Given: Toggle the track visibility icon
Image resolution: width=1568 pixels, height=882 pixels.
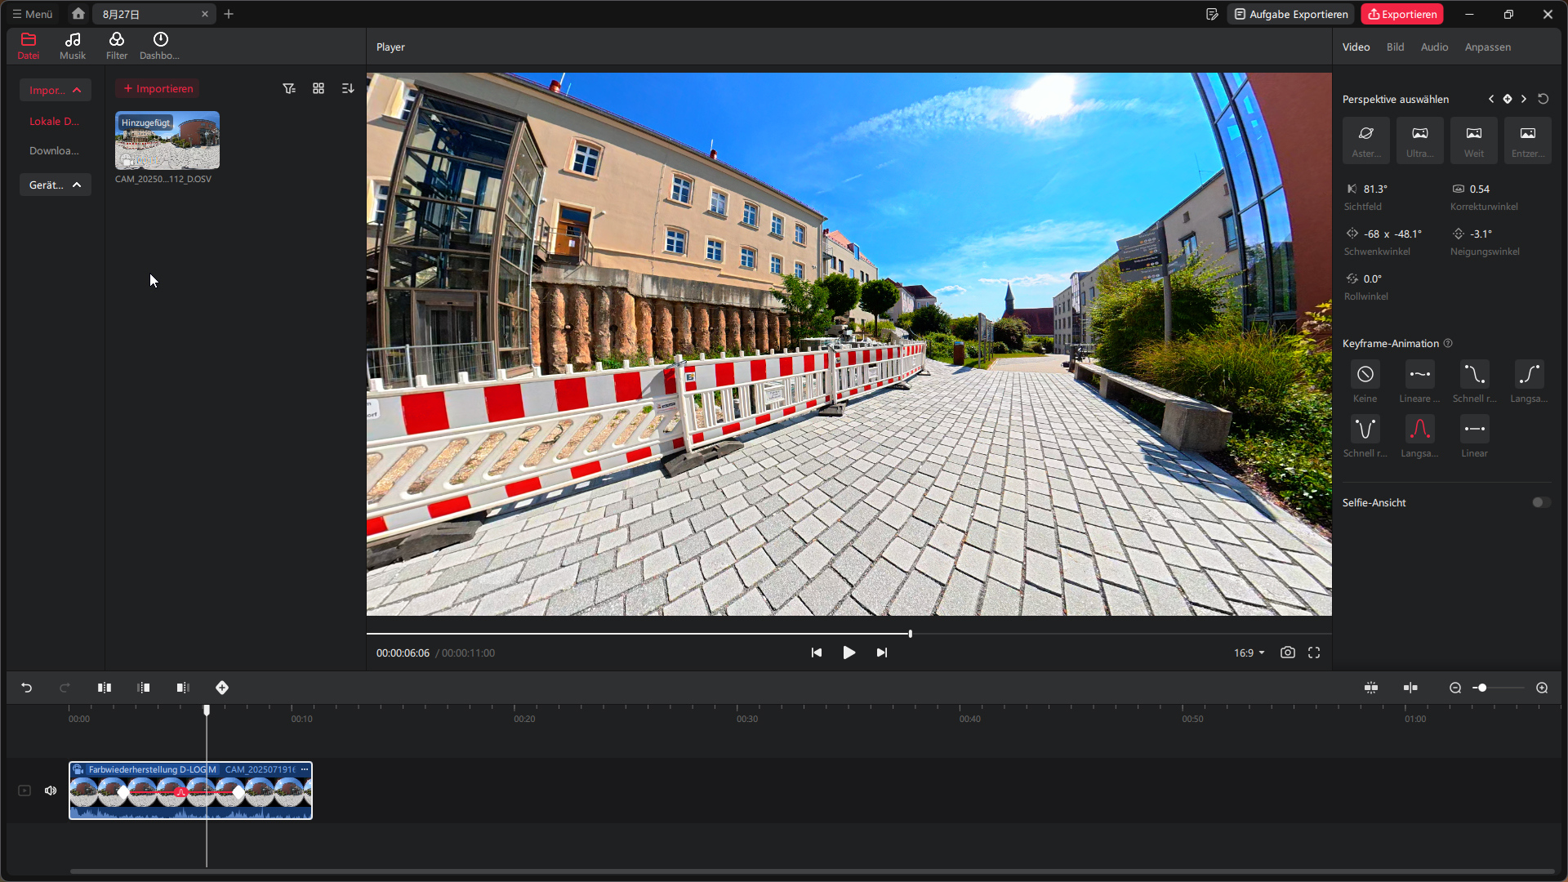Looking at the screenshot, I should (x=24, y=791).
